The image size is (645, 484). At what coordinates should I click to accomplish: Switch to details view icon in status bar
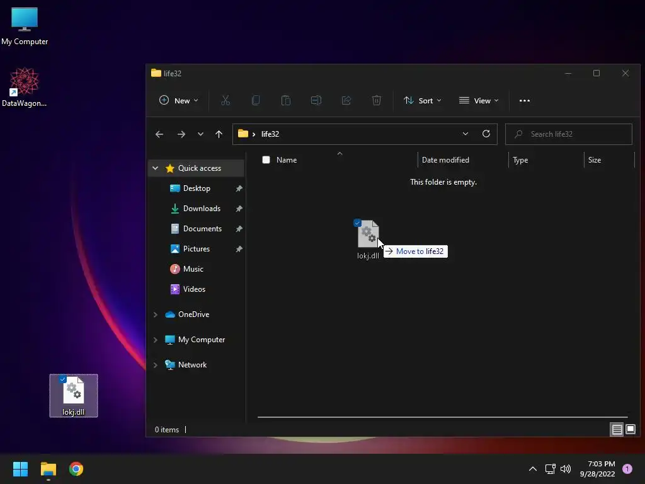tap(617, 430)
